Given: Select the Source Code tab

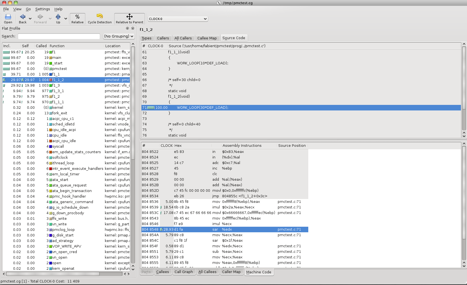Looking at the screenshot, I should pos(234,38).
